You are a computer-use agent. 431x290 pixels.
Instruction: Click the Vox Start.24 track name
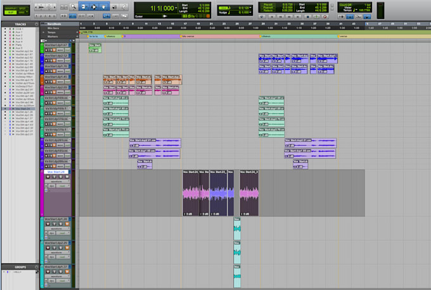coord(56,172)
